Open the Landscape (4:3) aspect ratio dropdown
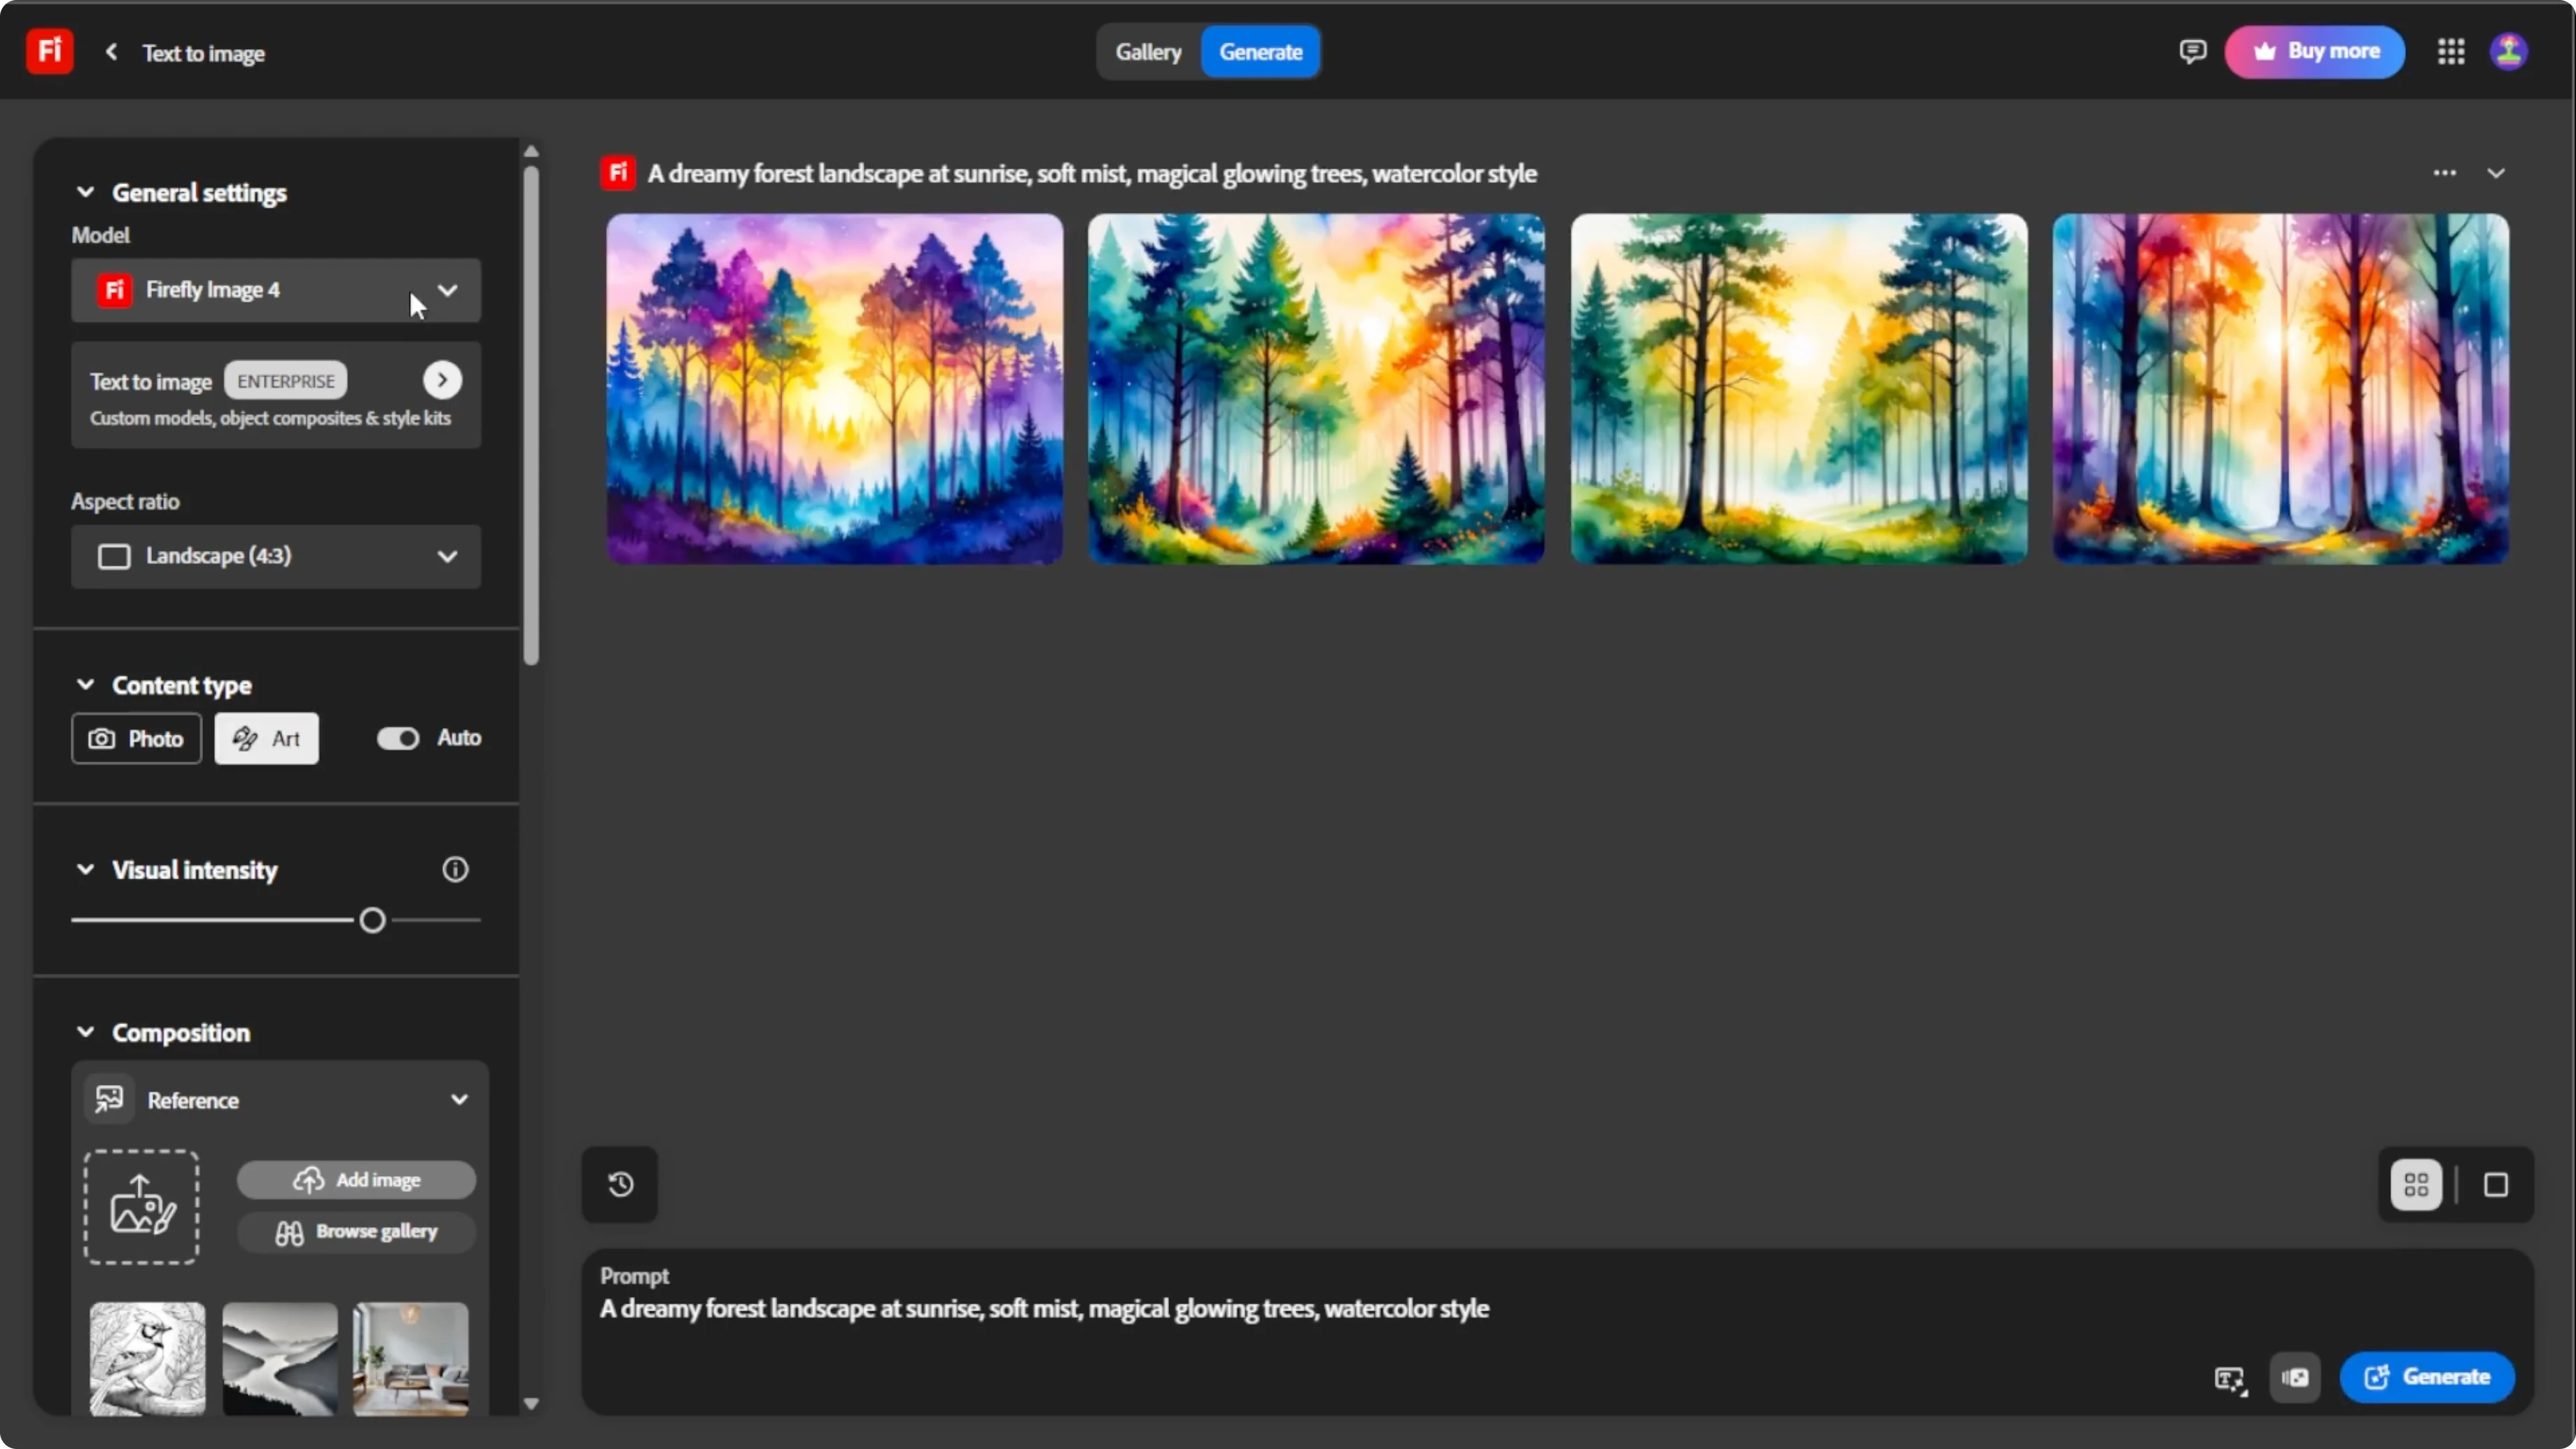This screenshot has height=1449, width=2576. point(276,556)
